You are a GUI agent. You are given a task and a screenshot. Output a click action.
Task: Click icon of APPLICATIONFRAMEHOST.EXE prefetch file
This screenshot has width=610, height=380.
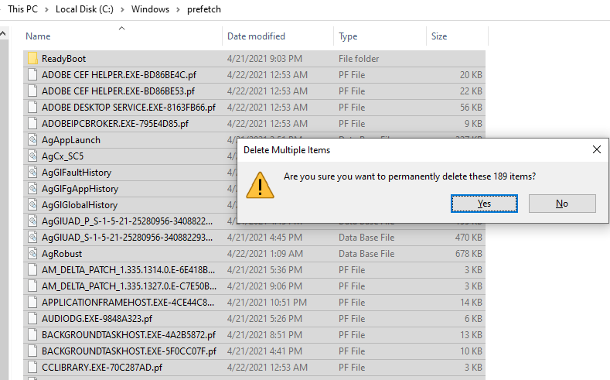pyautogui.click(x=32, y=303)
